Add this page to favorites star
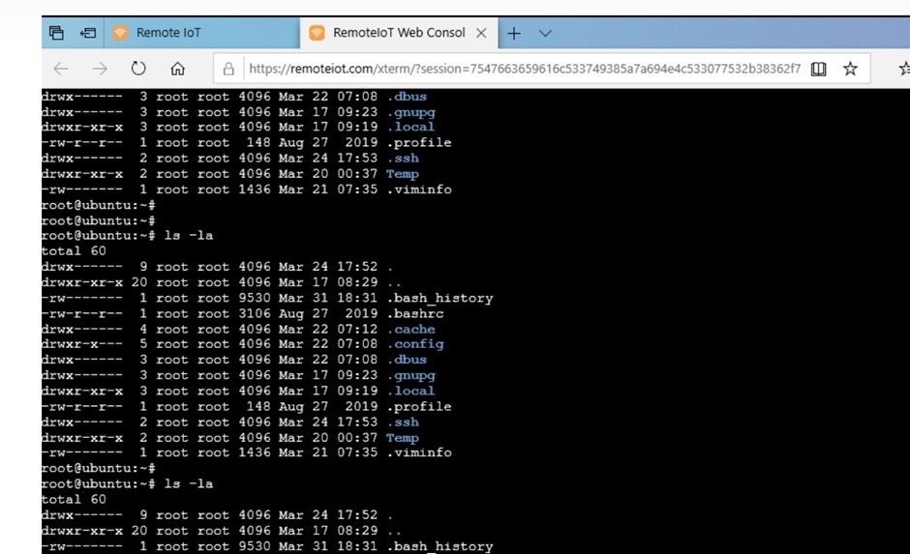910x554 pixels. click(x=850, y=69)
